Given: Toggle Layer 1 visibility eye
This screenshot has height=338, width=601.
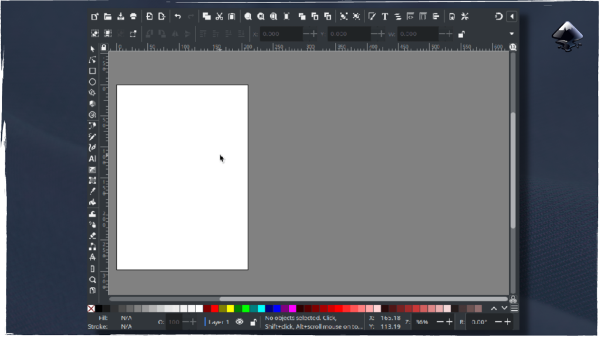Looking at the screenshot, I should point(239,323).
